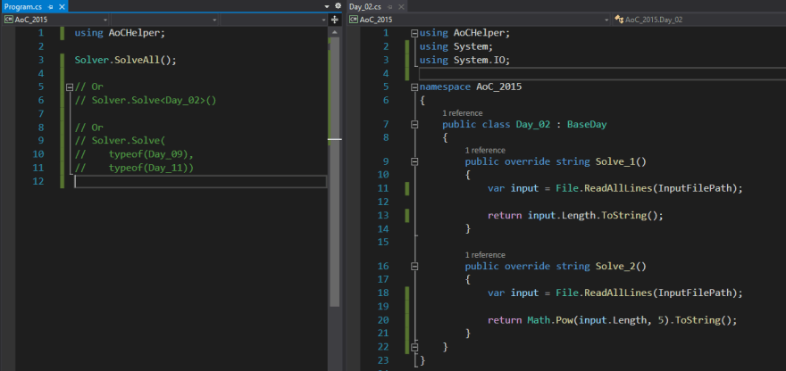Click the 'Solve_2()' method name
Viewport: 786px width, 371px height.
(x=621, y=267)
